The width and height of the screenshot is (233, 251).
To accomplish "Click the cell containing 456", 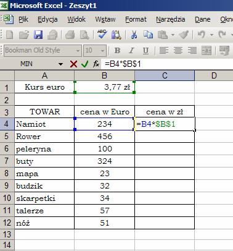I will click(x=104, y=137).
